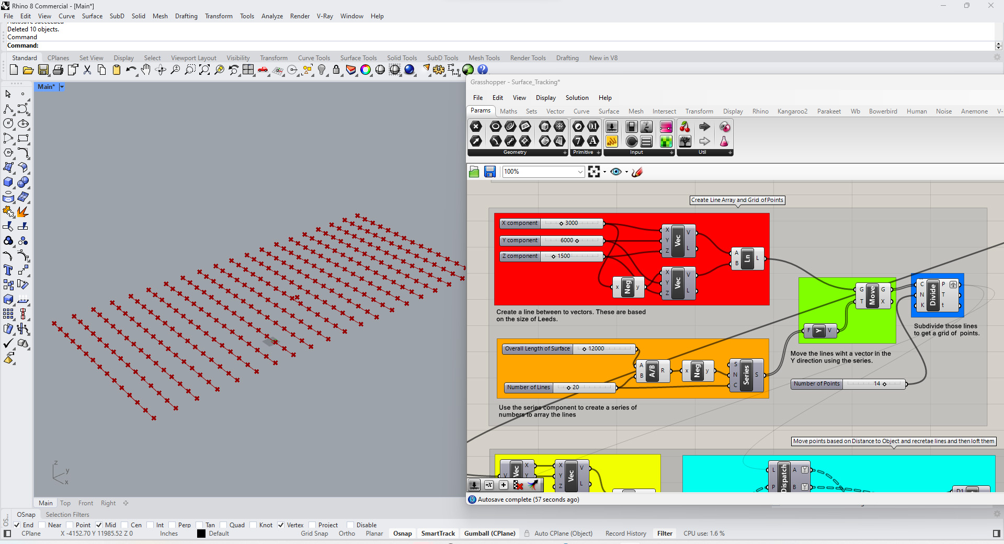Click the Lock objects padlock icon
1004x544 pixels.
pyautogui.click(x=336, y=70)
